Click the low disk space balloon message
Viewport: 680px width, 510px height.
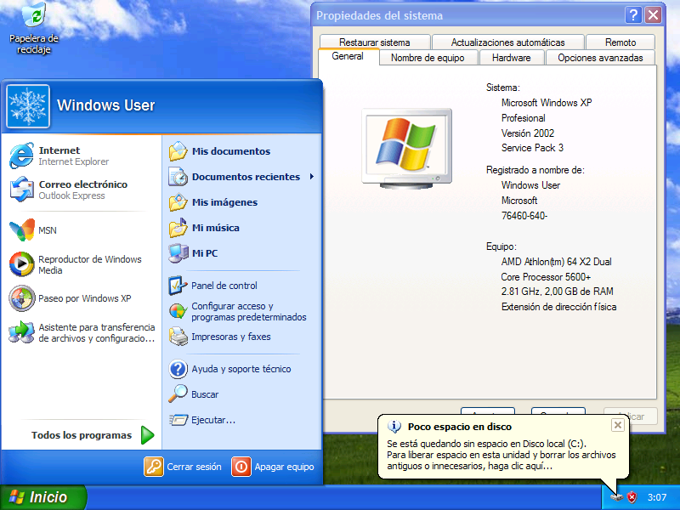click(501, 455)
